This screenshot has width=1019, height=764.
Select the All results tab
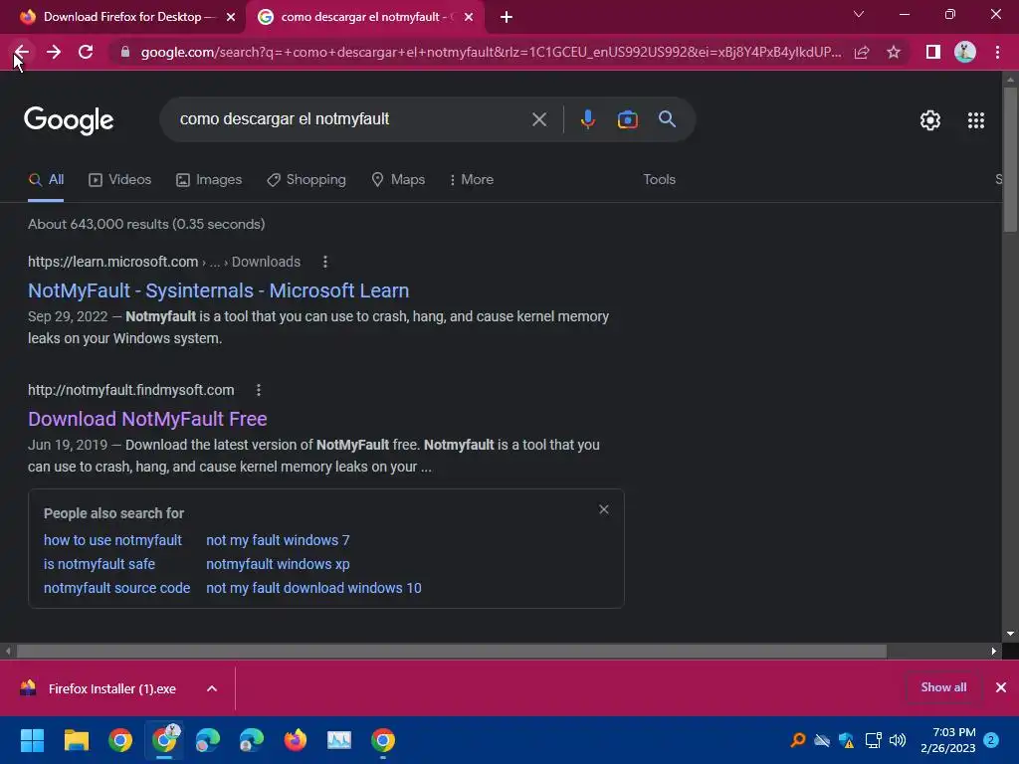coord(46,180)
